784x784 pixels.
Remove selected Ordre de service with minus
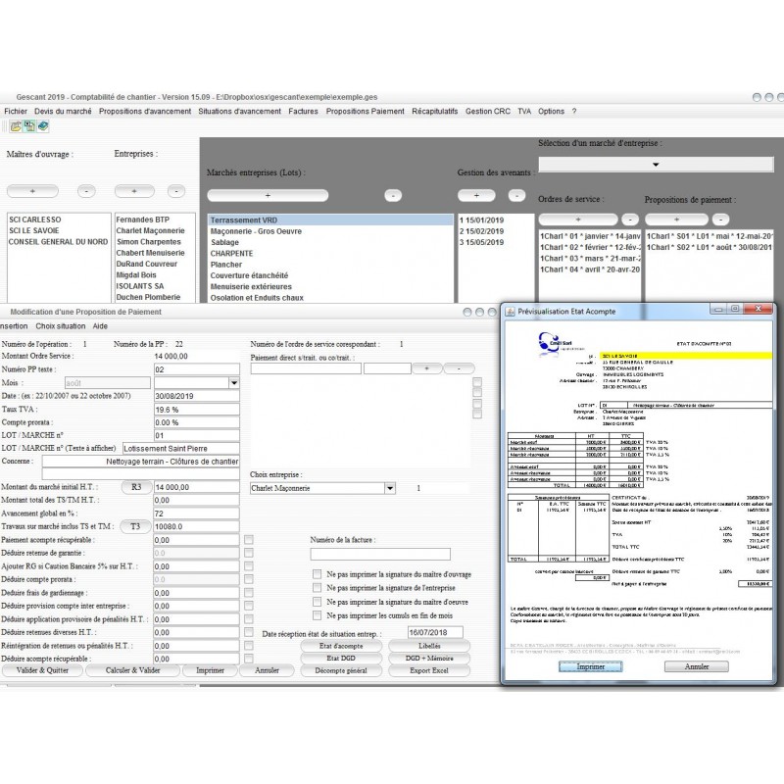(630, 219)
